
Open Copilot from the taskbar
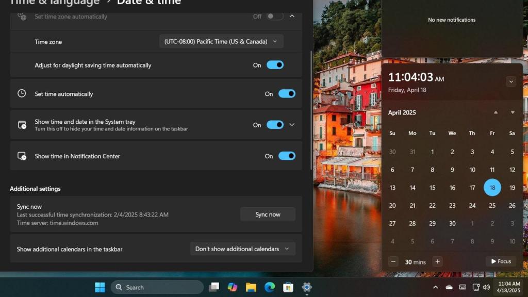[232, 287]
